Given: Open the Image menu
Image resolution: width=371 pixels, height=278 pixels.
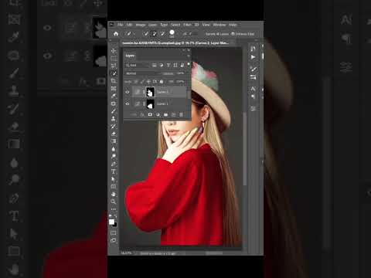Looking at the screenshot, I should click(141, 25).
